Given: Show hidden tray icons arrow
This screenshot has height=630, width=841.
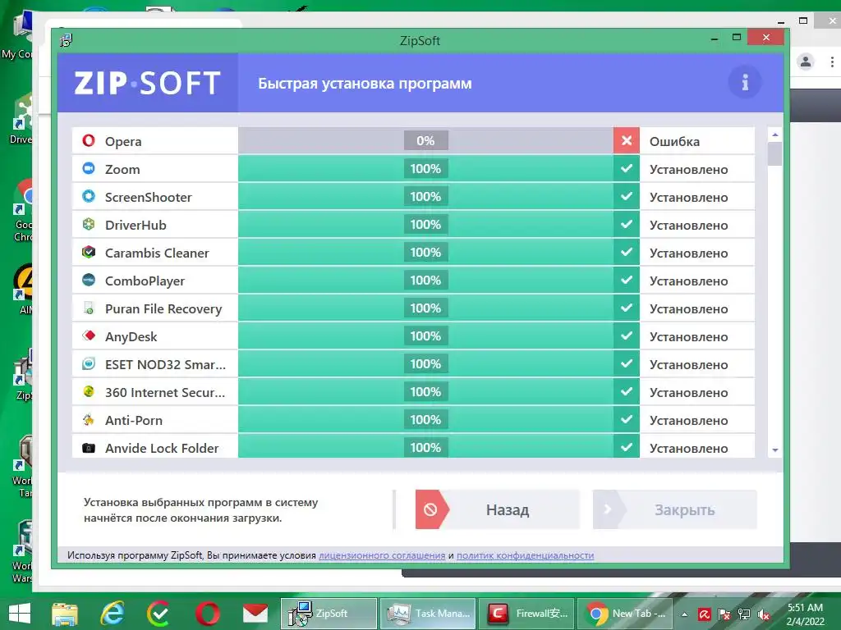Looking at the screenshot, I should [x=685, y=614].
